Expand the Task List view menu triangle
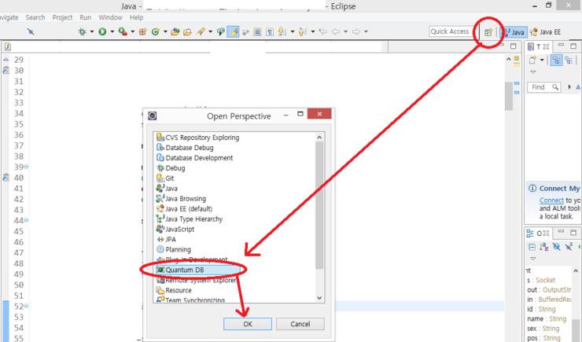The height and width of the screenshot is (342, 582). 533,72
